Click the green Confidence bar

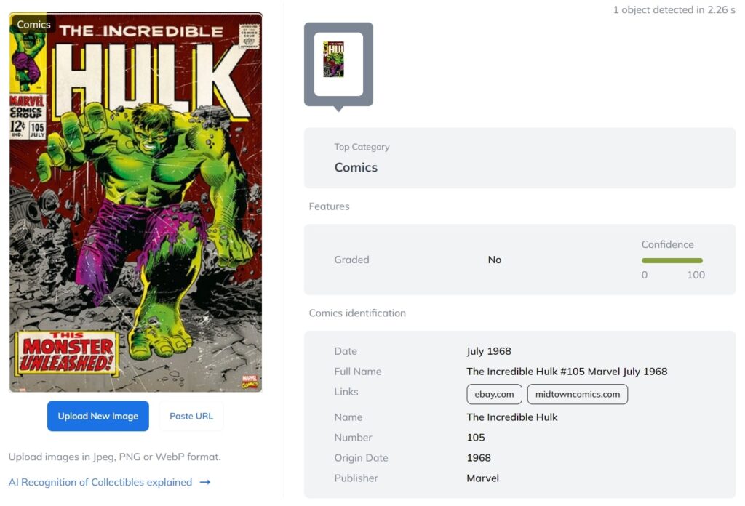672,260
